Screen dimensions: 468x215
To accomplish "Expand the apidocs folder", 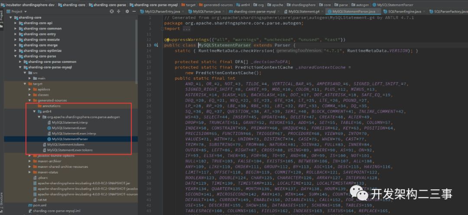I will (30, 89).
